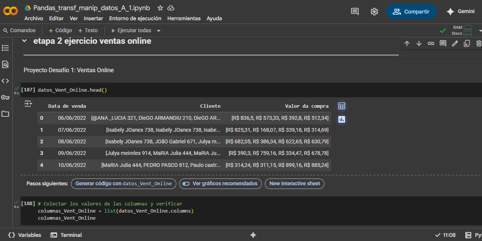Click the cloud saved status icon
This screenshot has width=482, height=241.
[171, 8]
